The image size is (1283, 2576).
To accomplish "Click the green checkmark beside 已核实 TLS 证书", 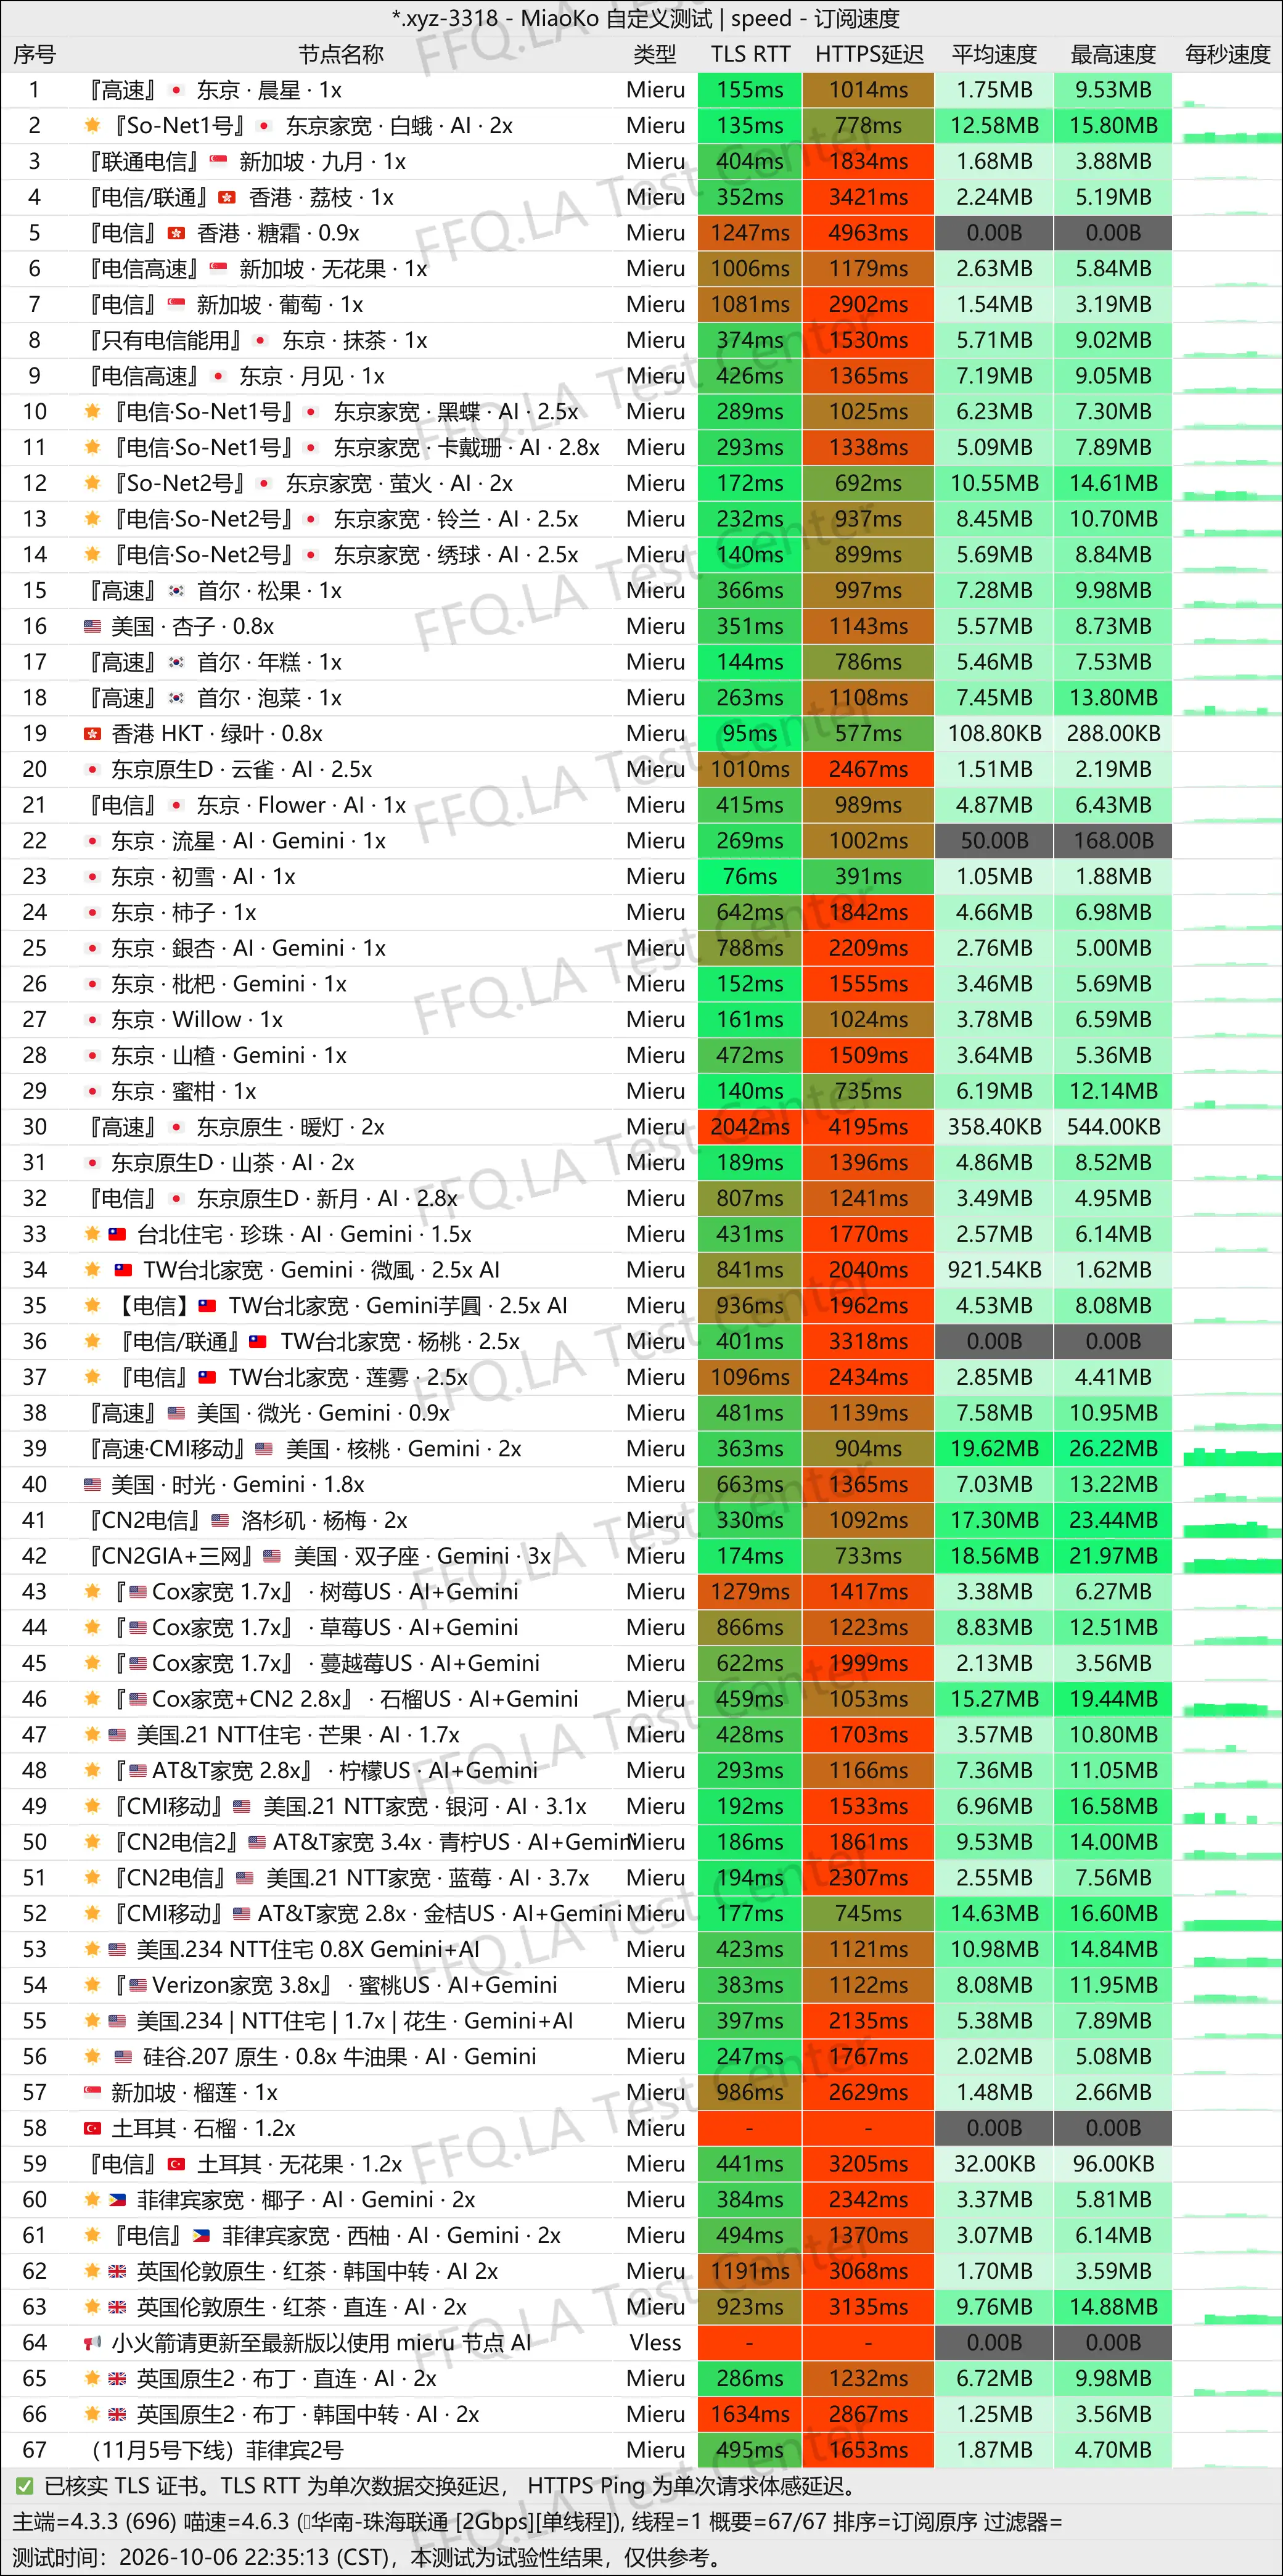I will click(24, 2486).
